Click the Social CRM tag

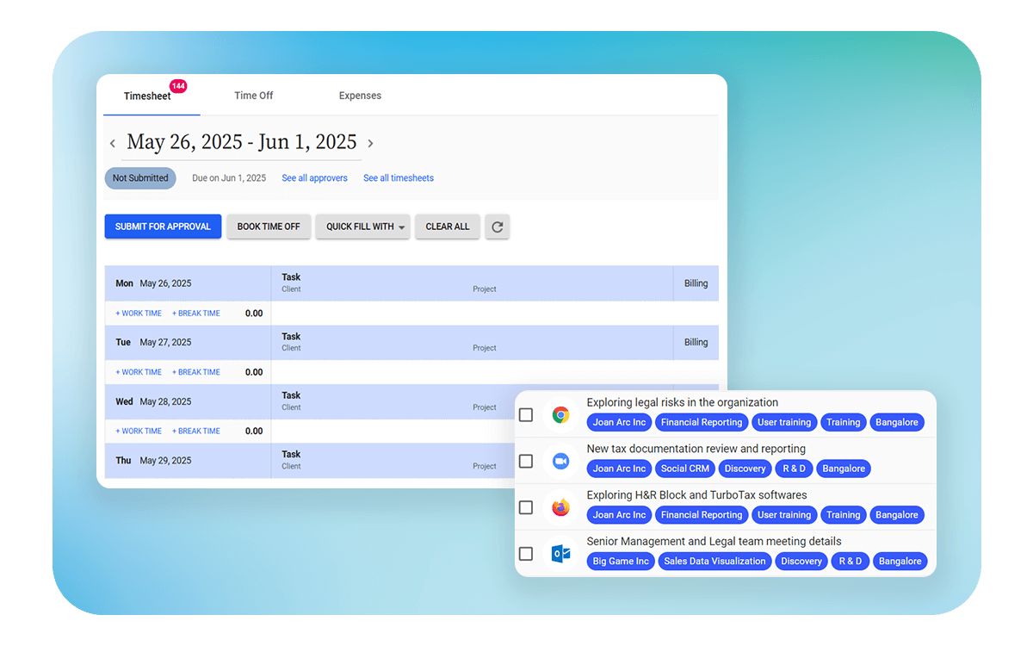[x=685, y=469]
